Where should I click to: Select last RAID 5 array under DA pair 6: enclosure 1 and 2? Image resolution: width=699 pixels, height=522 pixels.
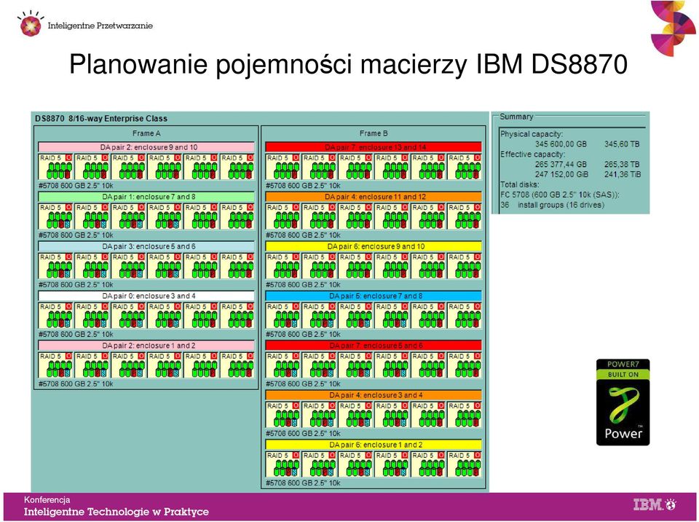(x=465, y=464)
